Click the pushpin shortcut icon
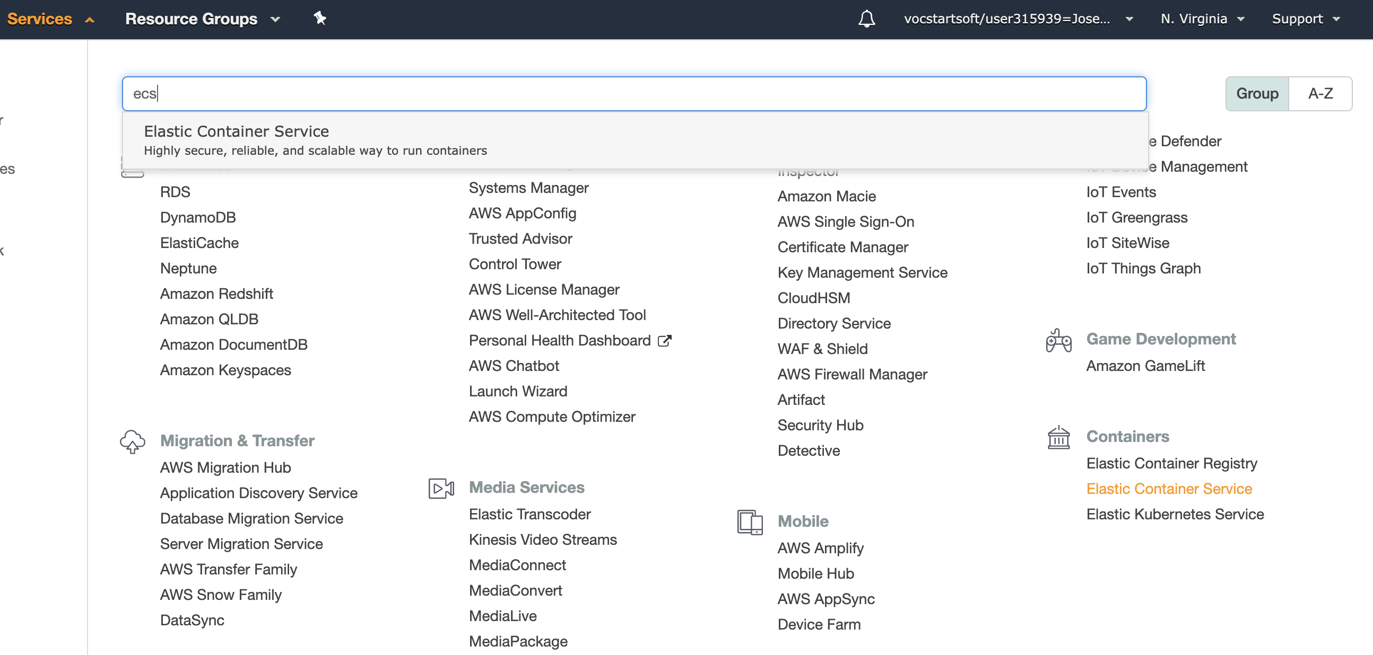 320,19
